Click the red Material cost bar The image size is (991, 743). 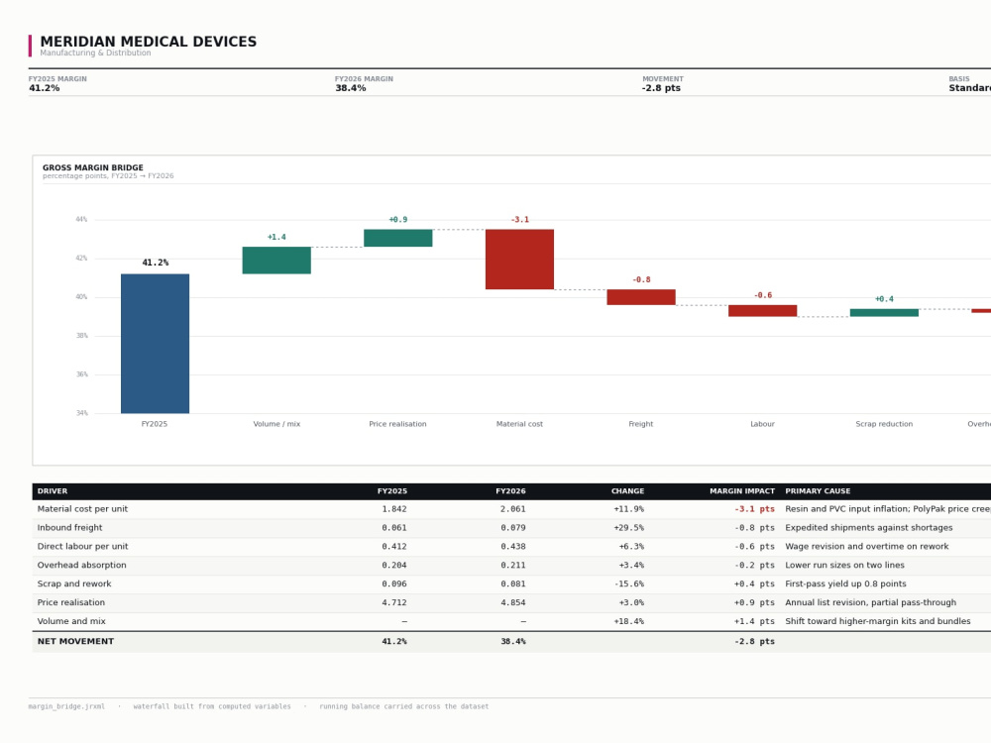tap(519, 260)
